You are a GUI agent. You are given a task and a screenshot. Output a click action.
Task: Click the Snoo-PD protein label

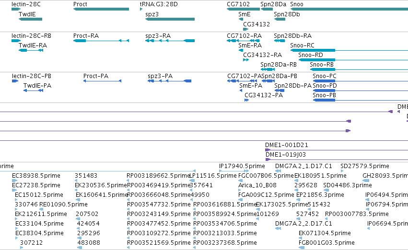[325, 86]
